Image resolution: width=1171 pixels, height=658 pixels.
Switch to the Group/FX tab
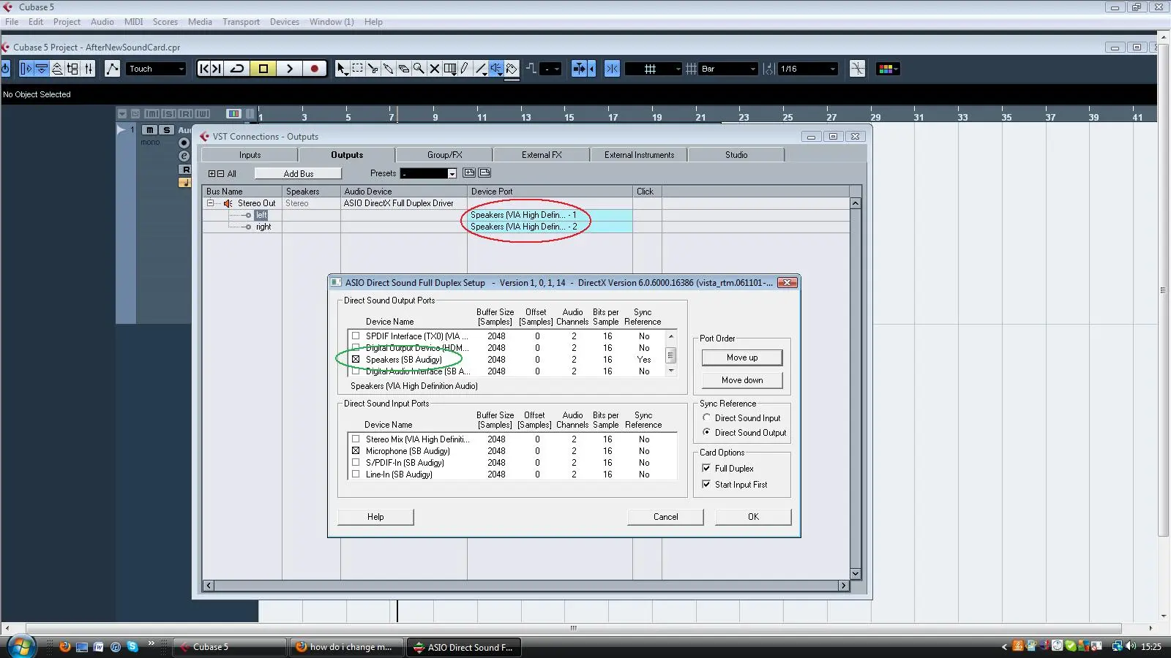click(444, 155)
